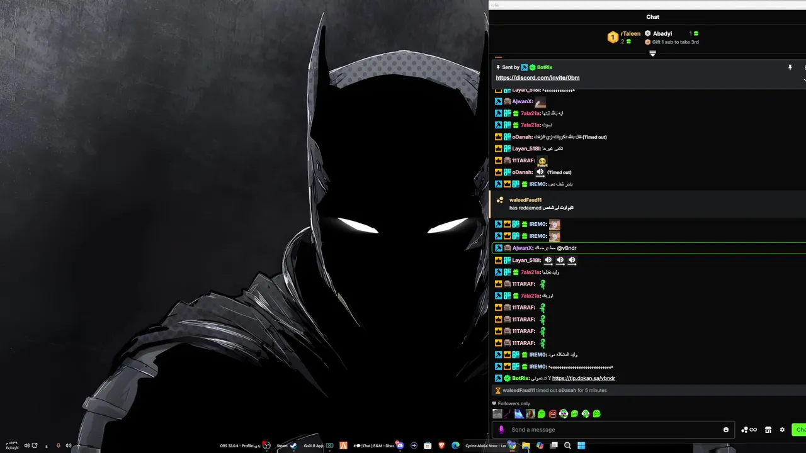Insert the blue picture quick emote
Image resolution: width=806 pixels, height=453 pixels.
[x=519, y=413]
